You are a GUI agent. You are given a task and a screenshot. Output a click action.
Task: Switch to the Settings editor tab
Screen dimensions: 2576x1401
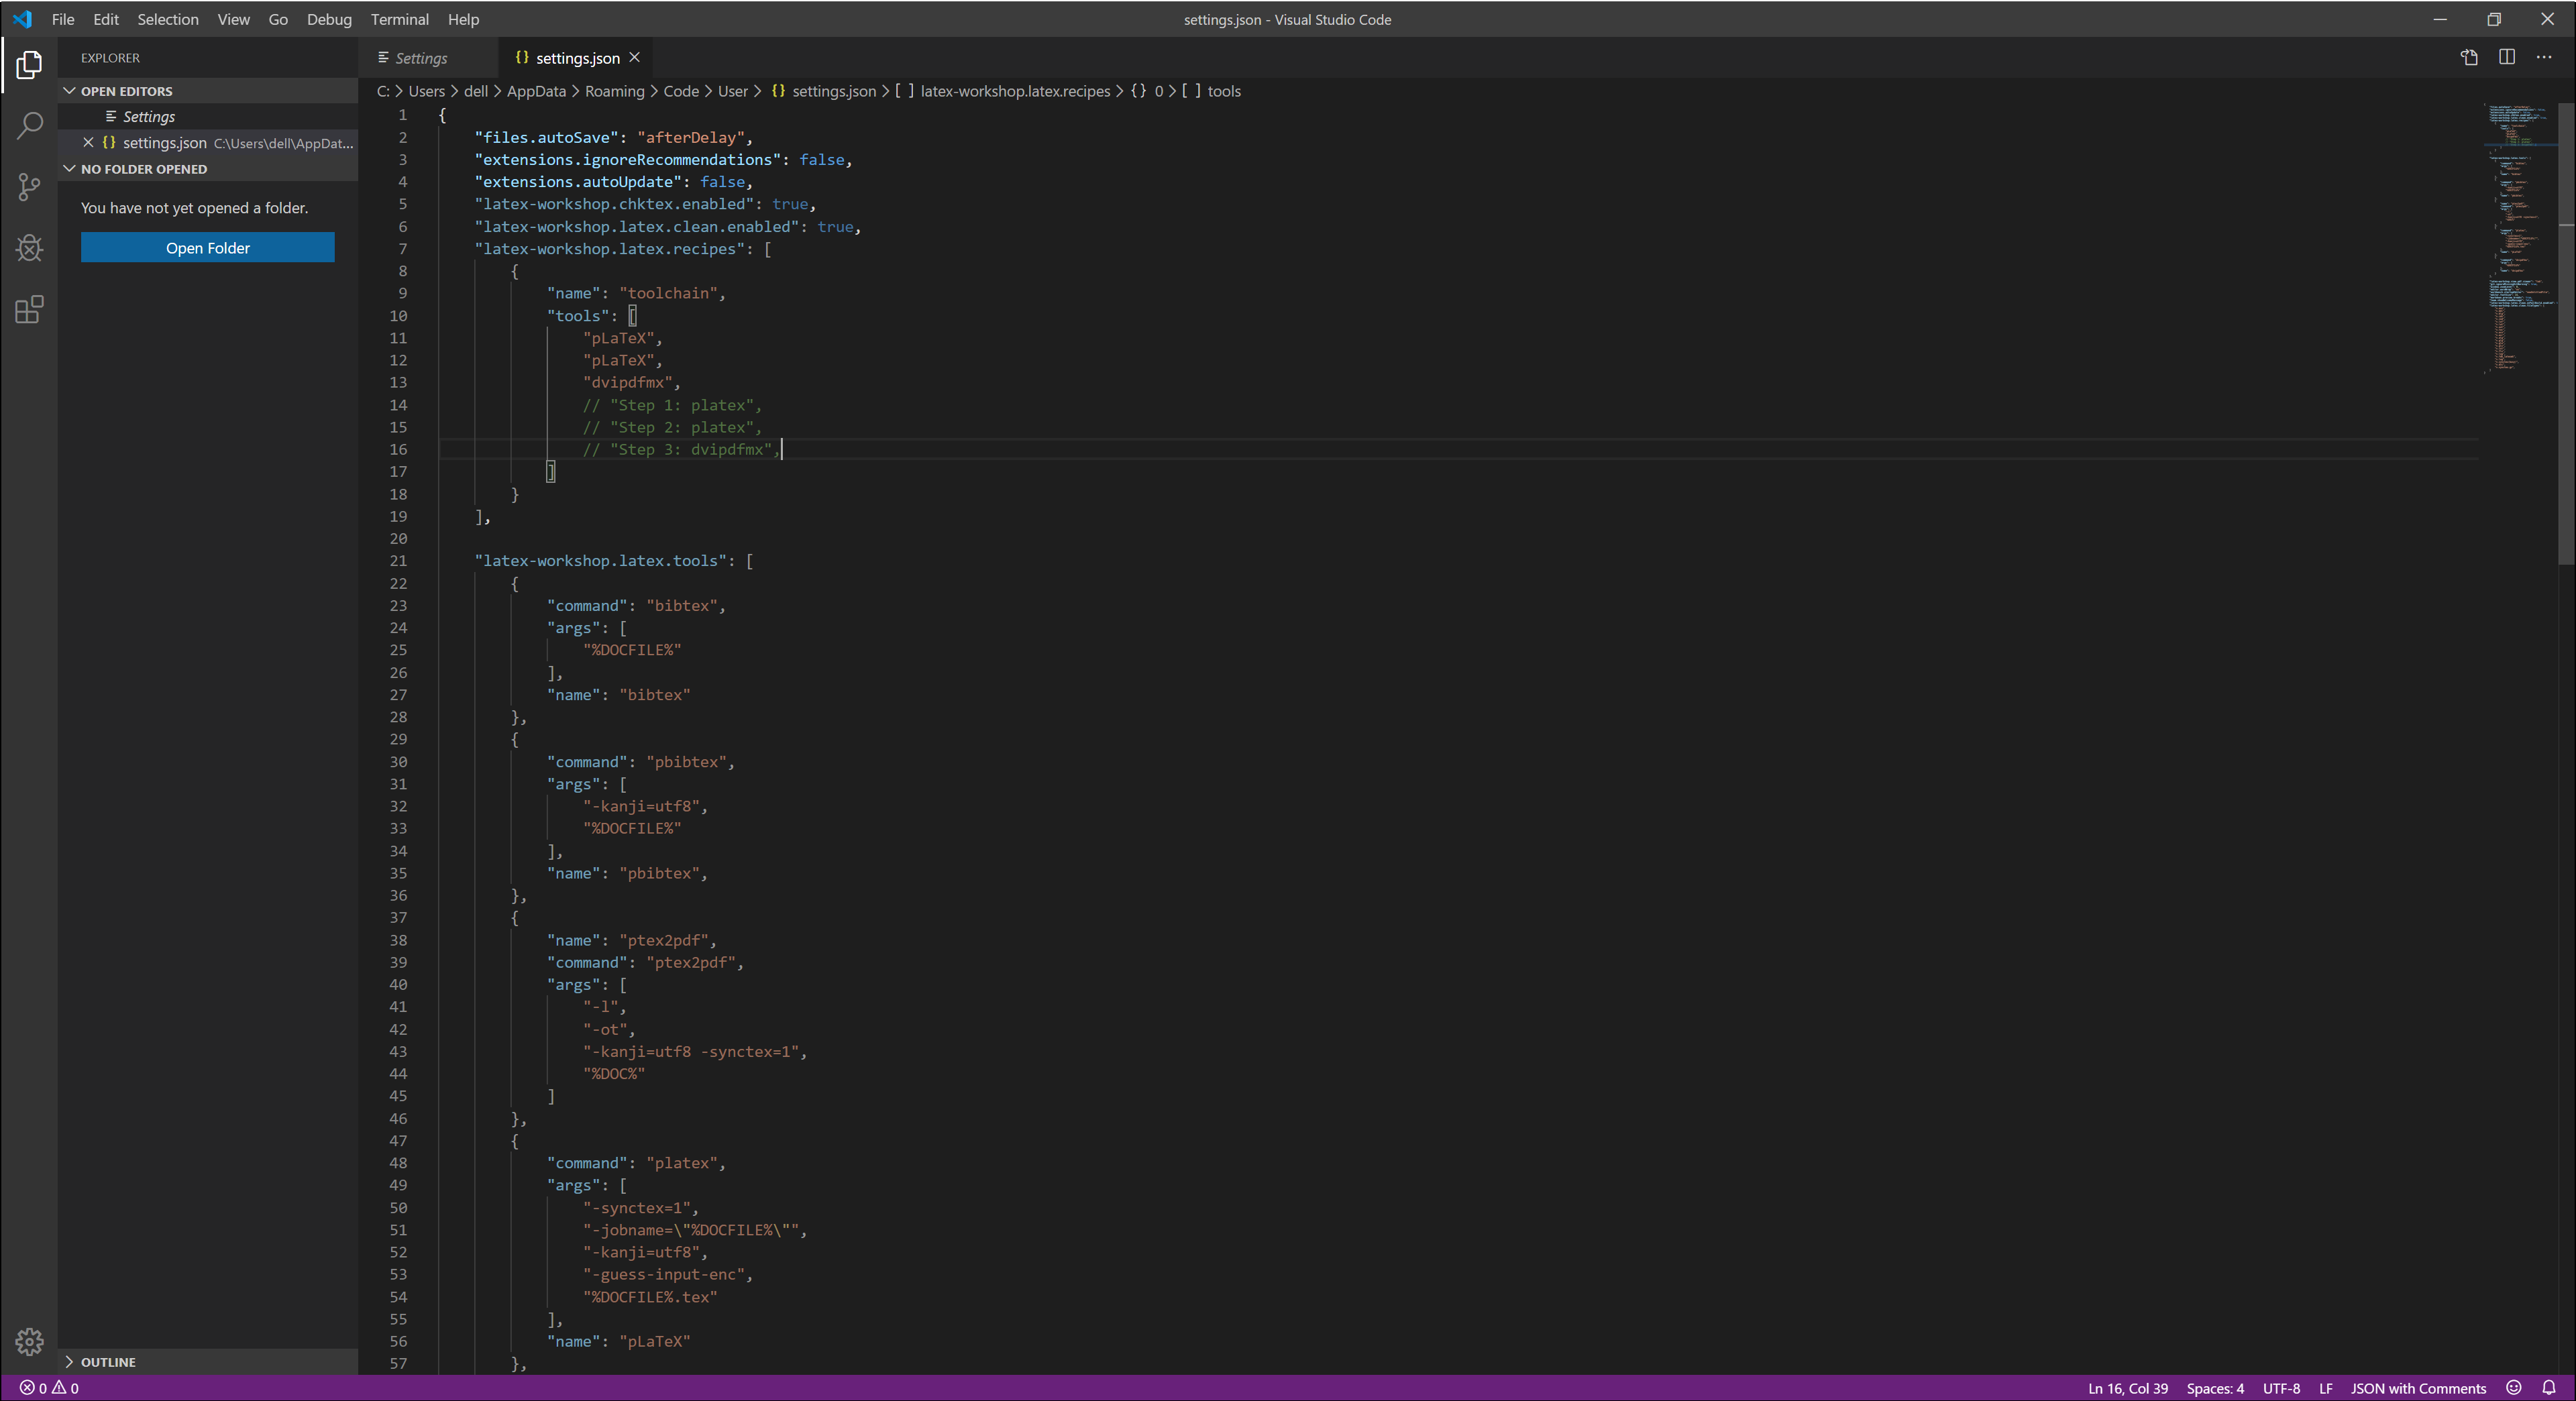coord(420,58)
